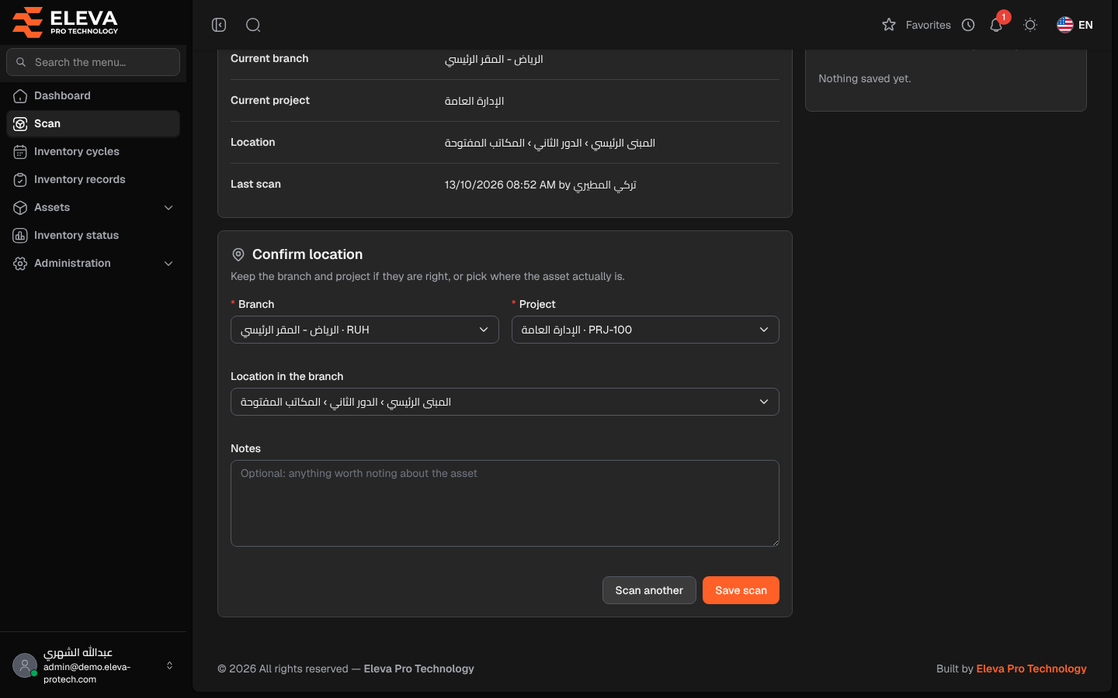The width and height of the screenshot is (1118, 698).
Task: Click the Confirm location pin icon
Action: click(238, 254)
